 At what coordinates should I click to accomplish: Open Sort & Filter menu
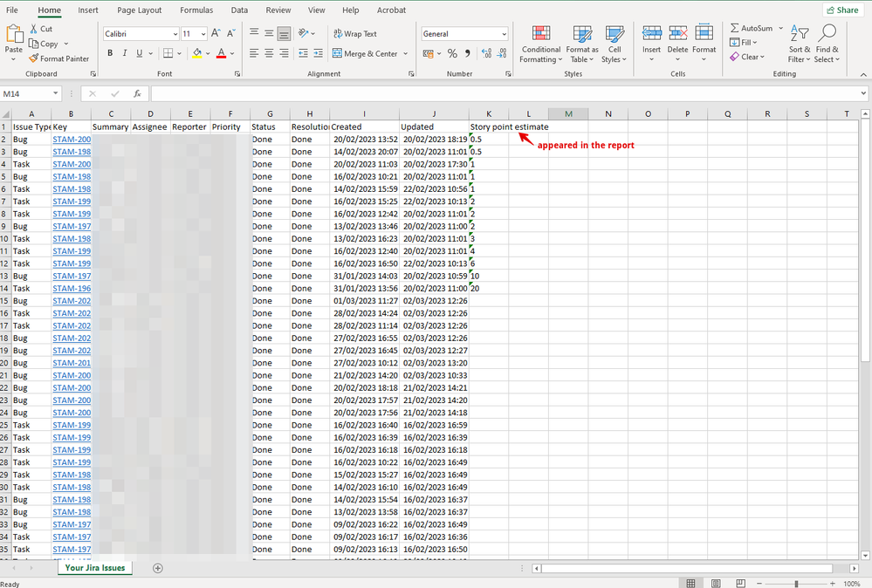[x=800, y=44]
